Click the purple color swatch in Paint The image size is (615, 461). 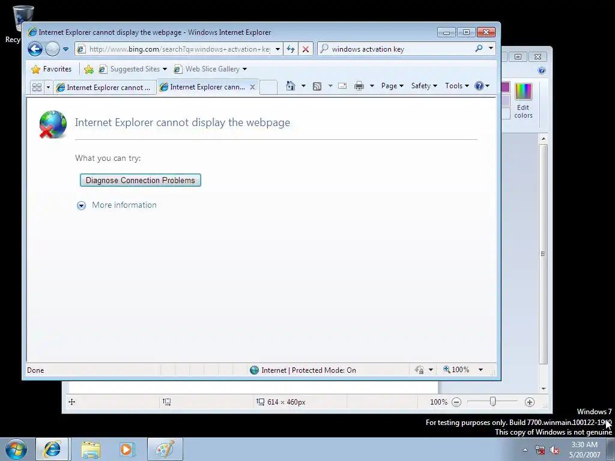pyautogui.click(x=505, y=87)
